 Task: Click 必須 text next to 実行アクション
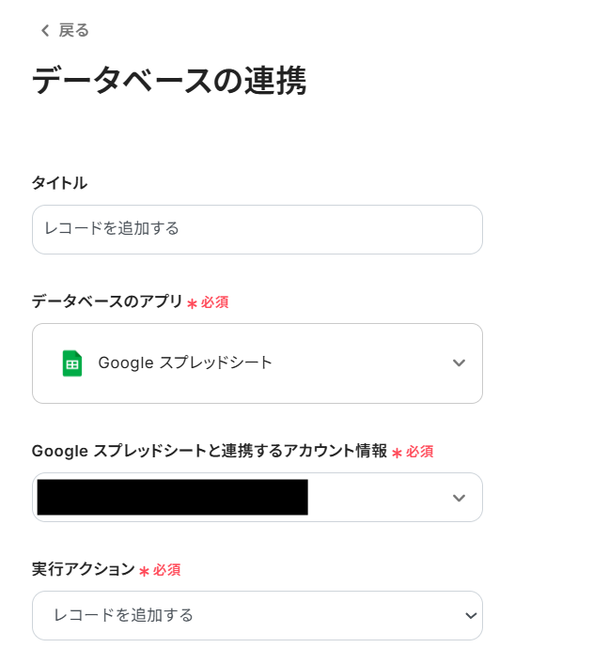166,570
